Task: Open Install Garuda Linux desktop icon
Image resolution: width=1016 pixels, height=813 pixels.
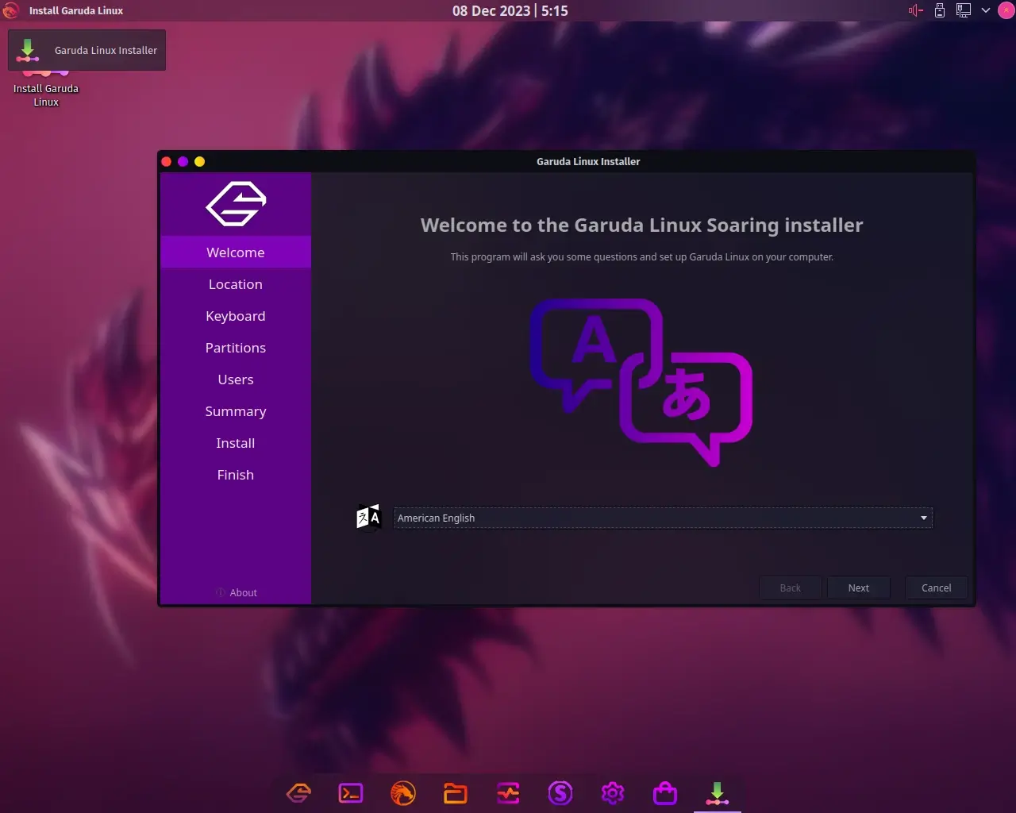Action: point(45,87)
